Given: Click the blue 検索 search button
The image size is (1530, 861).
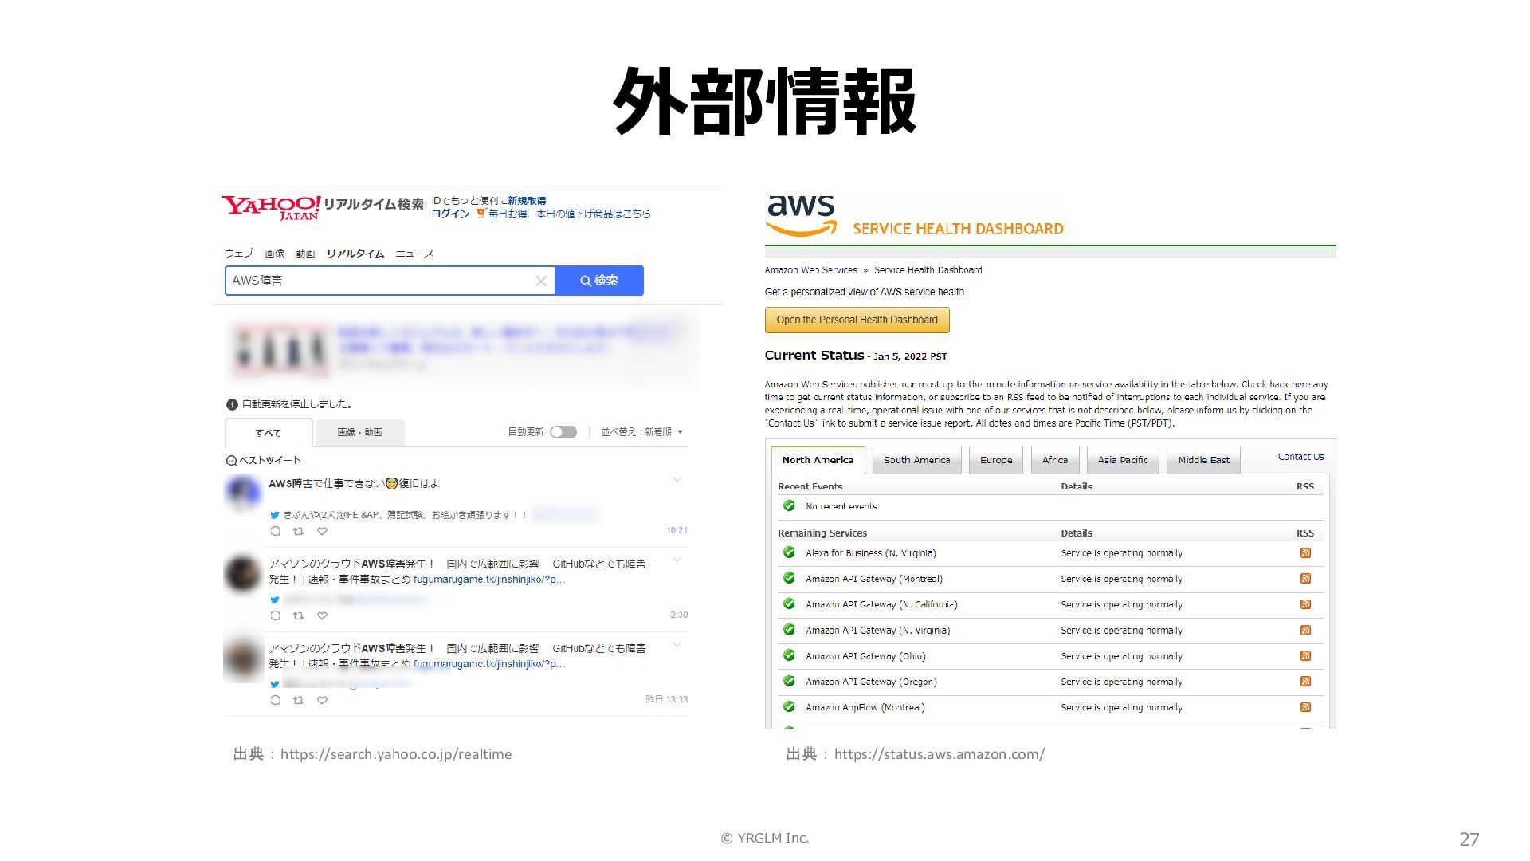Looking at the screenshot, I should [x=599, y=281].
